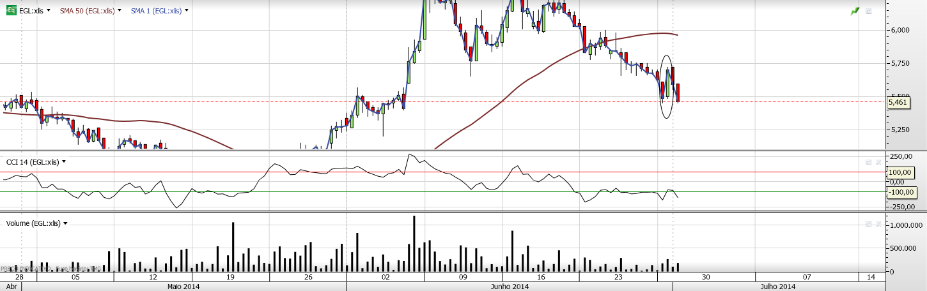
Task: Click the date label 28 on the time axis
Action: pyautogui.click(x=19, y=278)
